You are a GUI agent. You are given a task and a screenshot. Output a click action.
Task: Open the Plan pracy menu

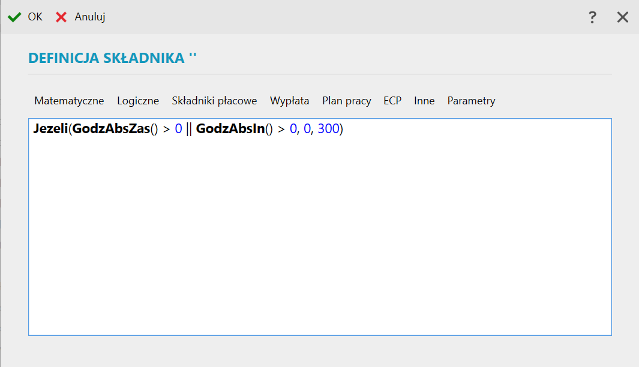point(347,101)
